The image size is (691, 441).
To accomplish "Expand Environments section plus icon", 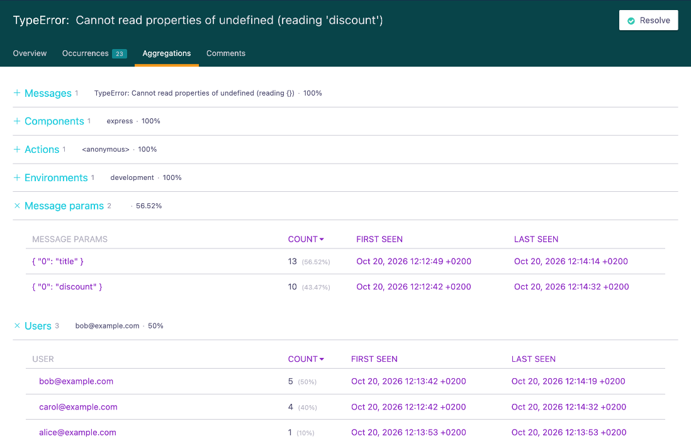I will coord(17,177).
